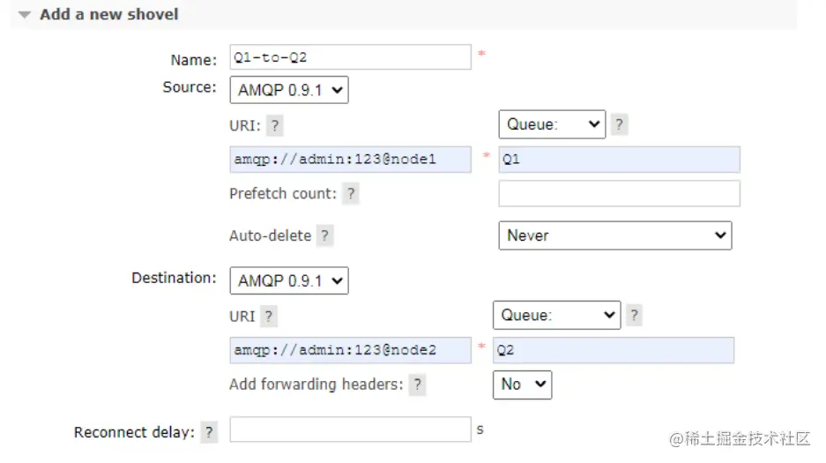Click the Prefetch count: label

pos(283,193)
